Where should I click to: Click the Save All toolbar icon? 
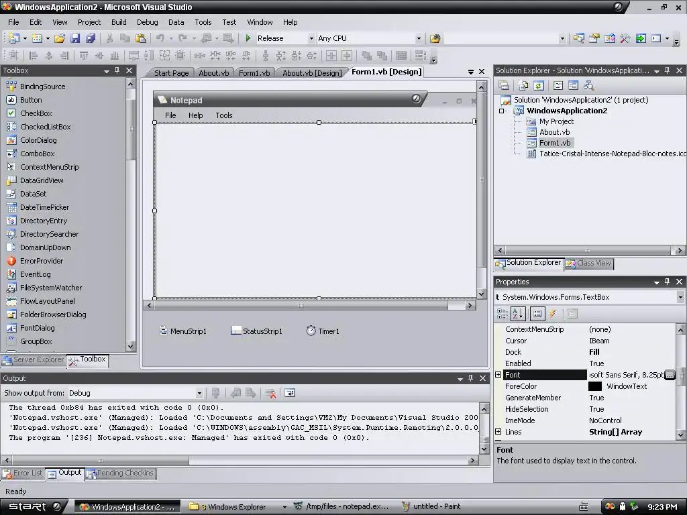91,38
